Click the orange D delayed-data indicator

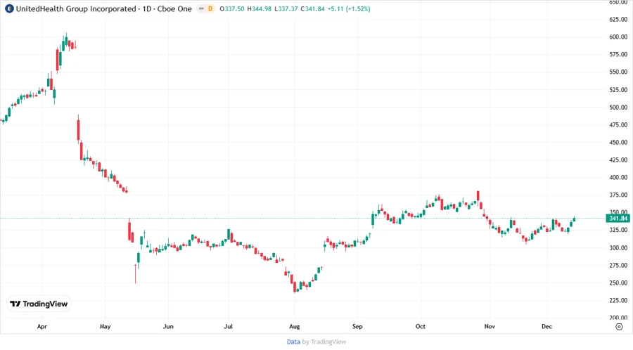(210, 8)
